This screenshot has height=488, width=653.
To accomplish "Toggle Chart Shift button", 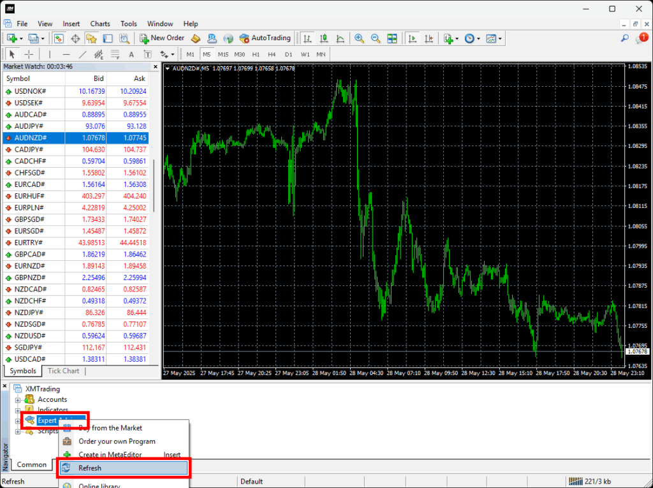I will [429, 38].
